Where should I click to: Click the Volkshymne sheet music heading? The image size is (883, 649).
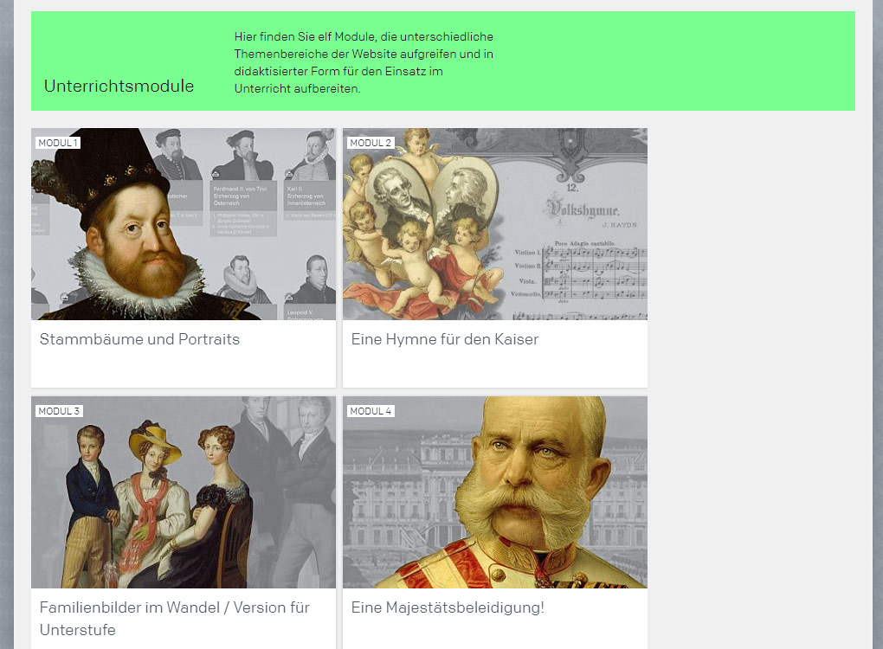coord(583,209)
